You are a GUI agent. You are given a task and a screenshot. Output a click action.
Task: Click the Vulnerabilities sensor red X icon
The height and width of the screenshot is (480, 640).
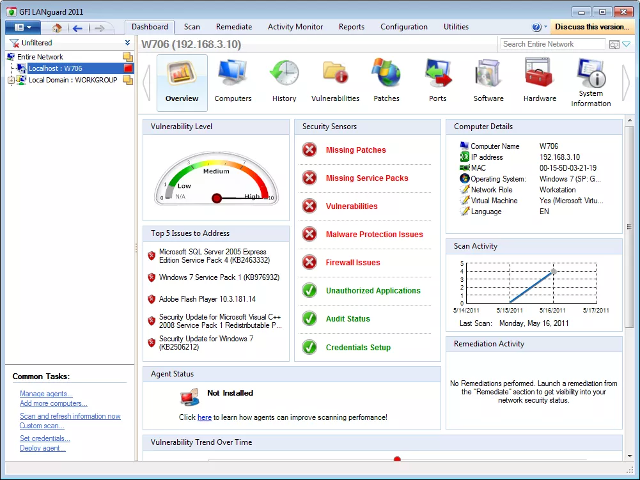[x=309, y=206]
